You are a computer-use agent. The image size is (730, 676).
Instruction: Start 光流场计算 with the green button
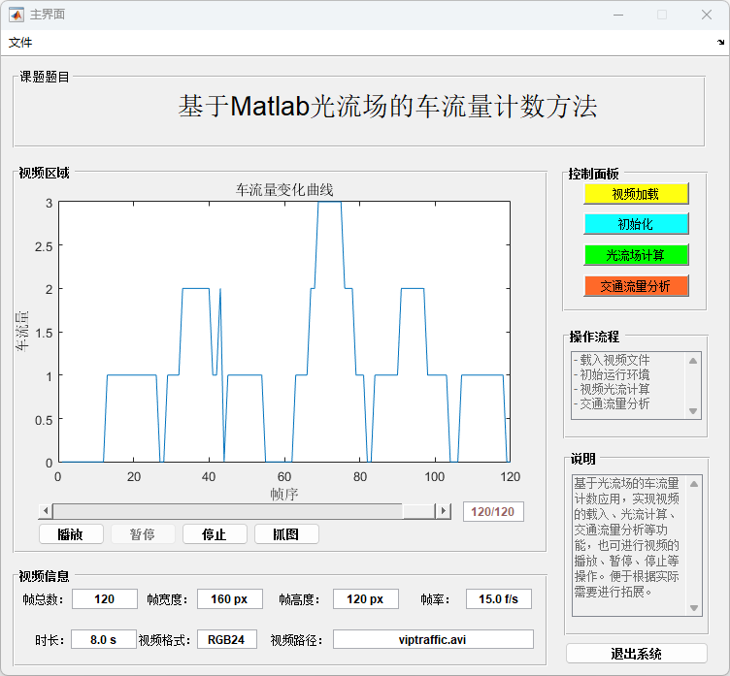click(636, 255)
